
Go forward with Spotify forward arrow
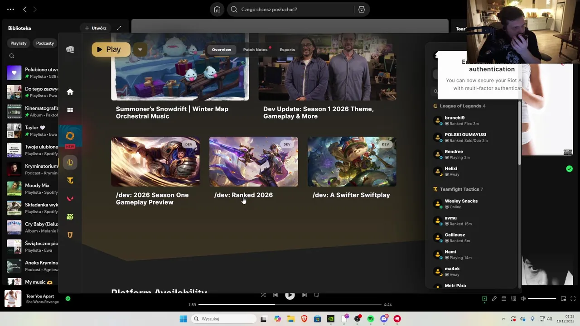coord(35,9)
